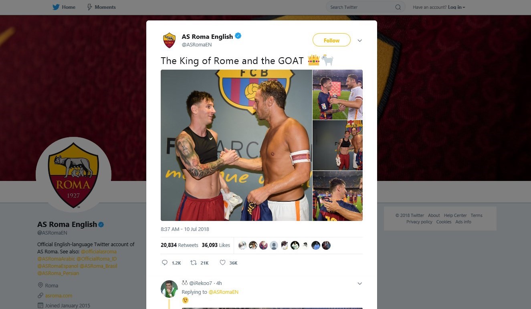View the 20,834 Retweets list
Screen dimensions: 531x309
[180, 245]
